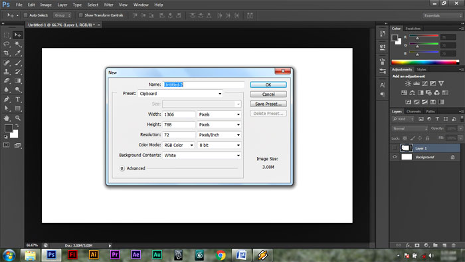
Task: Select the Zoom tool
Action: point(18,118)
